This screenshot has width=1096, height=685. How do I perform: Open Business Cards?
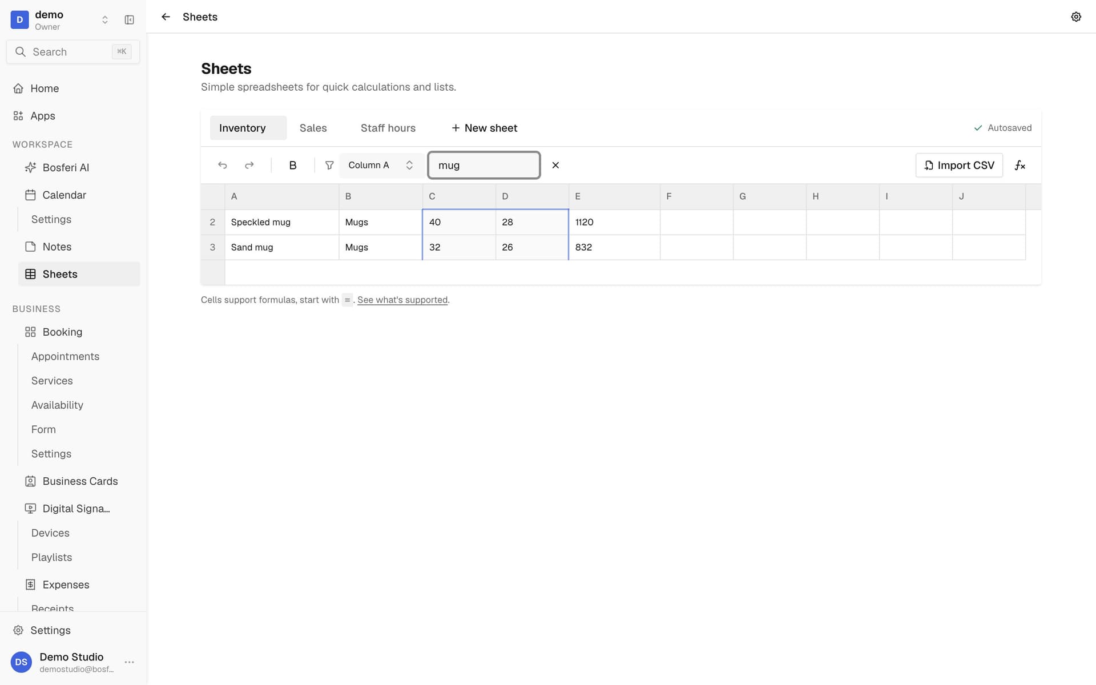pyautogui.click(x=79, y=481)
